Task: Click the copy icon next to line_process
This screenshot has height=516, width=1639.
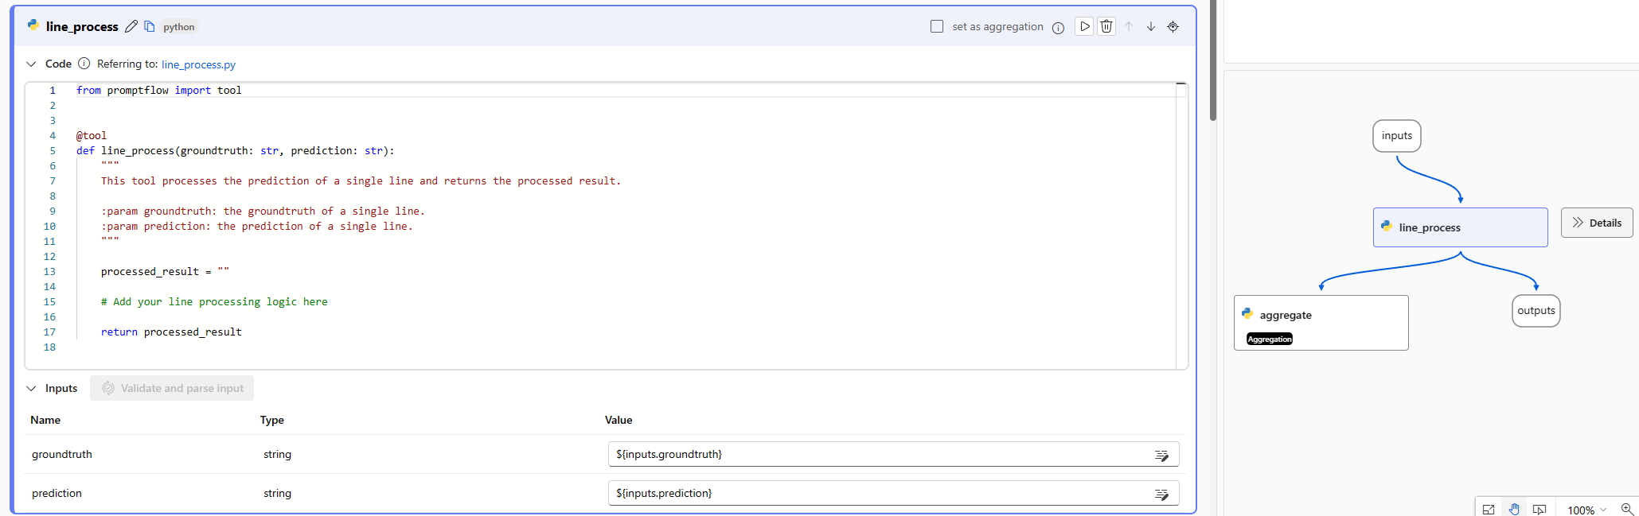Action: (150, 26)
